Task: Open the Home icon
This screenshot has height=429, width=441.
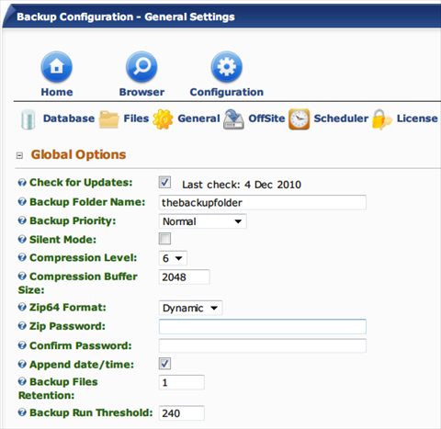Action: tap(57, 67)
